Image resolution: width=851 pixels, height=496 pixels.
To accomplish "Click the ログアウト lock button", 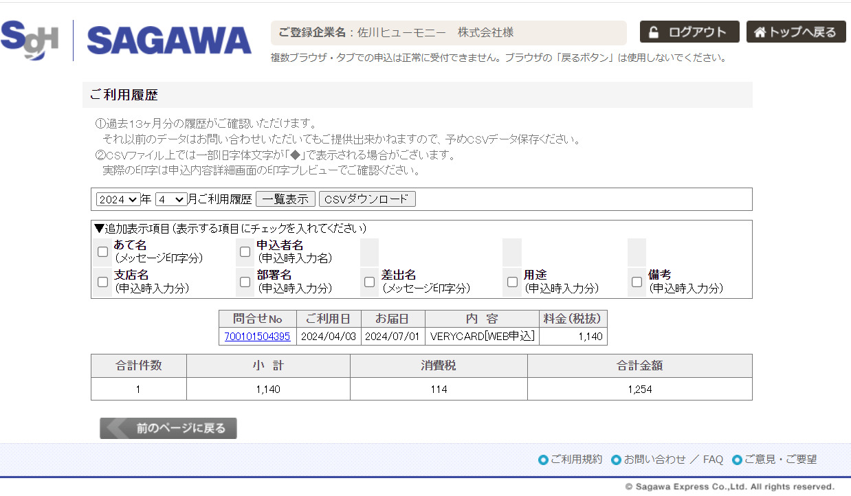I will 689,32.
